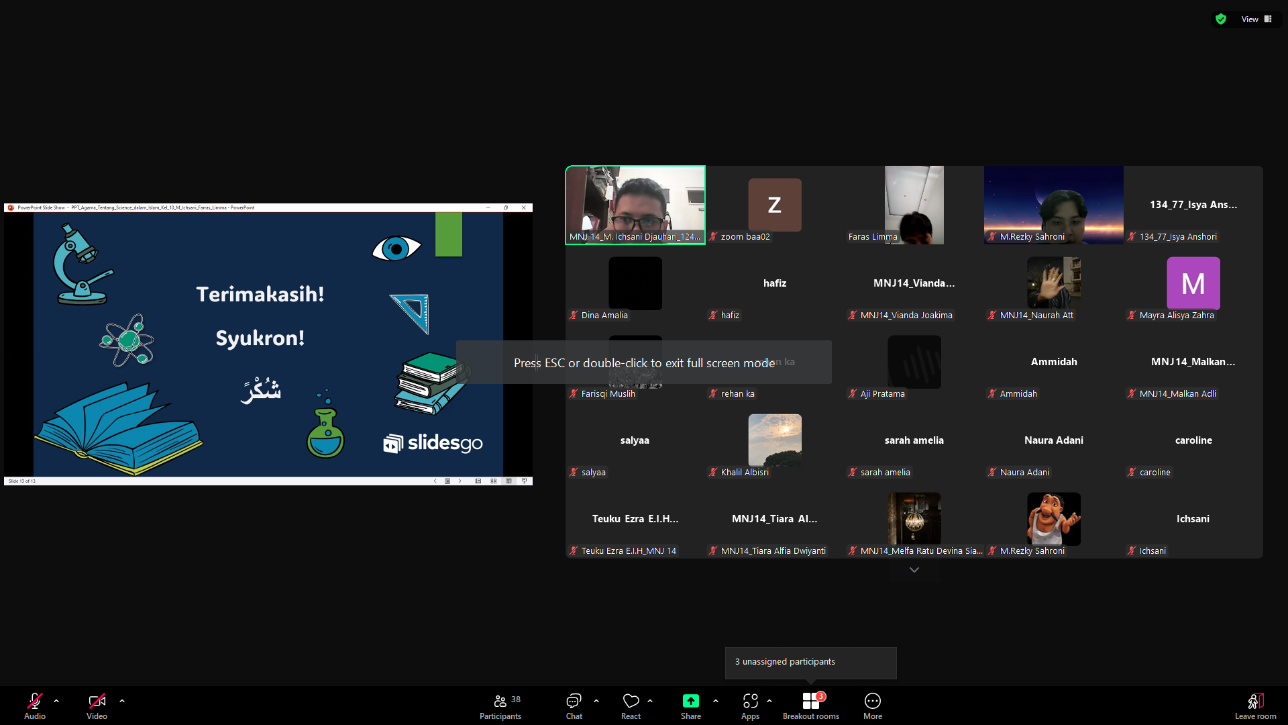Go to previous slide in PowerPoint
The image size is (1288, 725).
435,481
